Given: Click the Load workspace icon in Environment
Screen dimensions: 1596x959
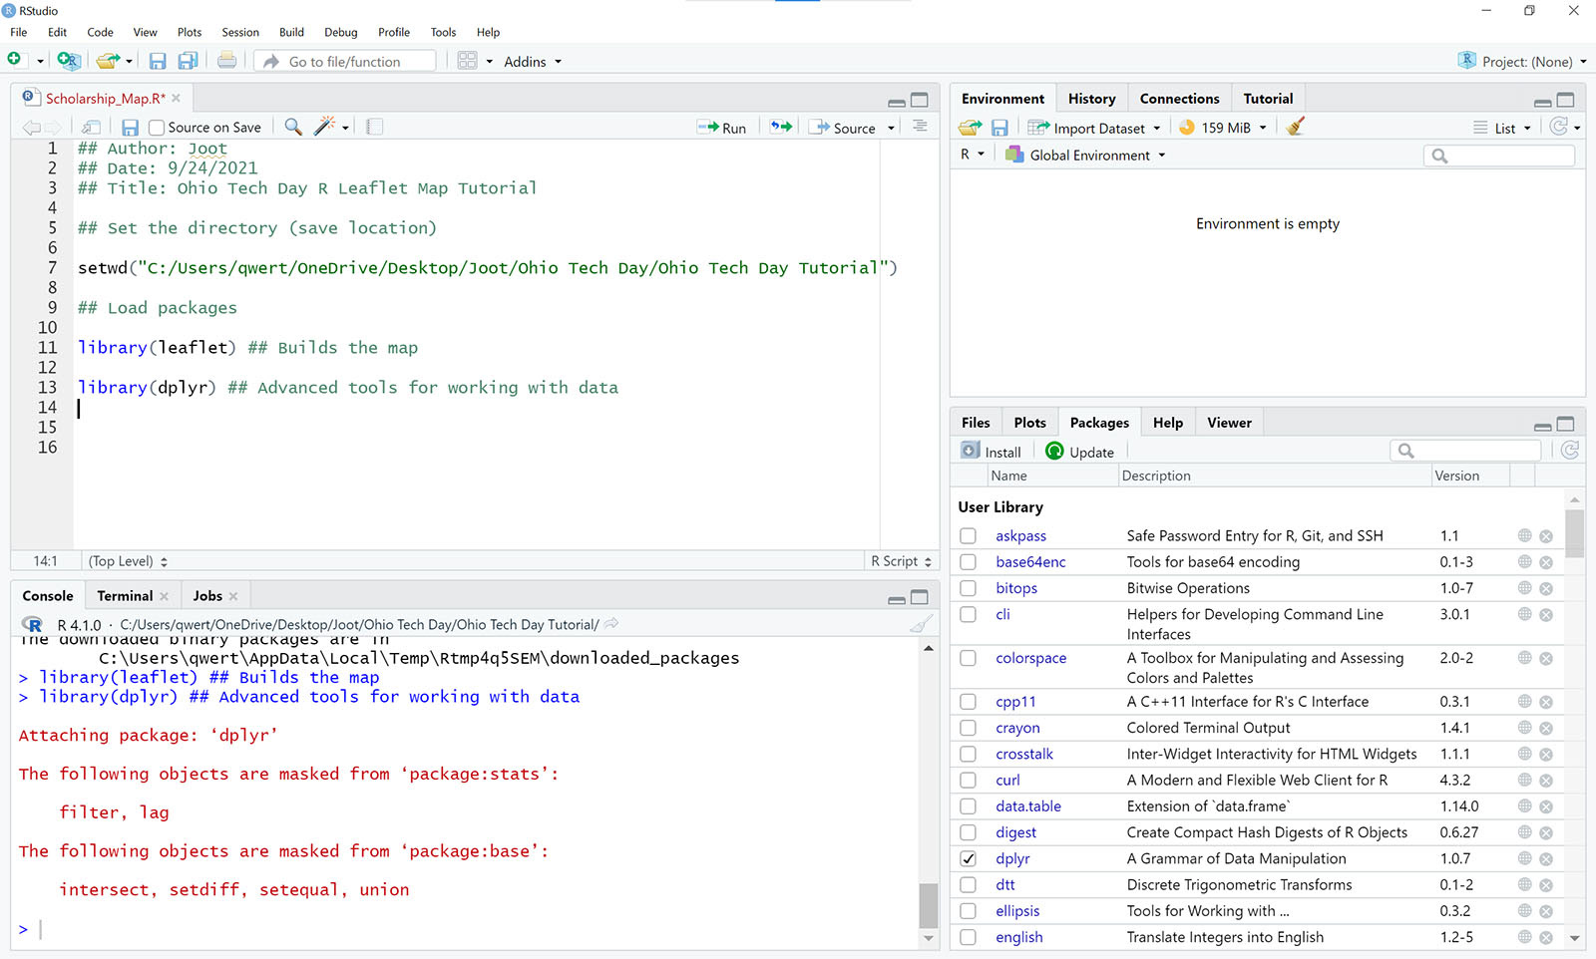Looking at the screenshot, I should (971, 128).
